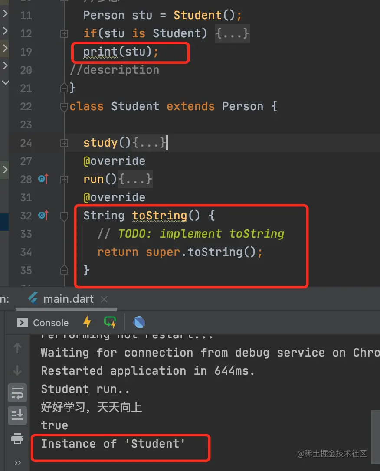Collapse toString method at line 32
The width and height of the screenshot is (380, 471).
(64, 216)
